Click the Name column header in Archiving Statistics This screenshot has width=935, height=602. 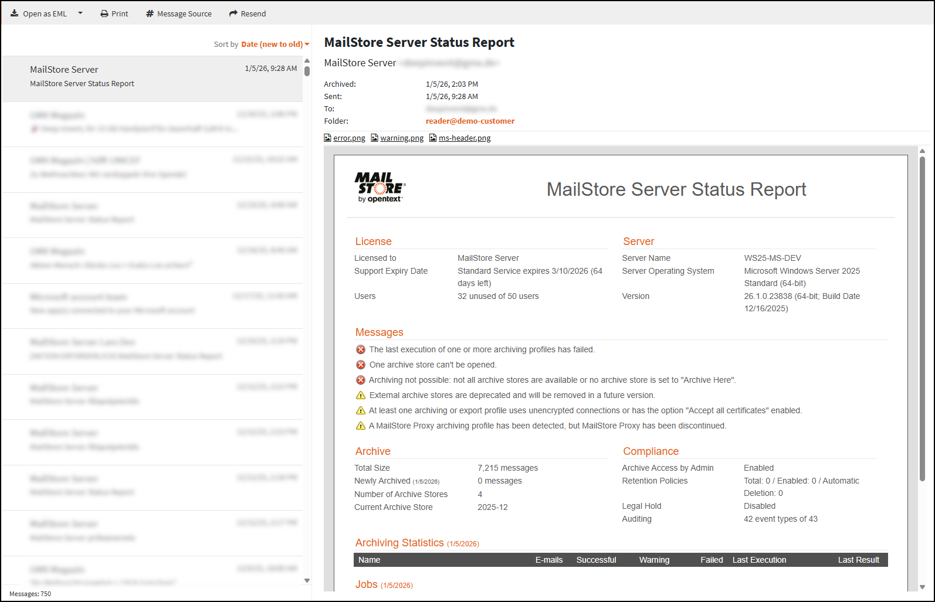(x=370, y=560)
